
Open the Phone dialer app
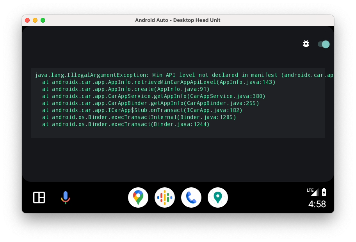pos(191,198)
